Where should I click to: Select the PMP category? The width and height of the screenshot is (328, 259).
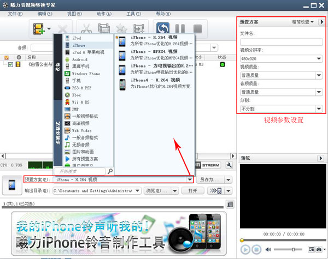pyautogui.click(x=88, y=109)
